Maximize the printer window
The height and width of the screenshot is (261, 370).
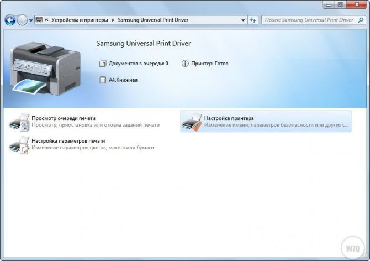[x=341, y=4]
